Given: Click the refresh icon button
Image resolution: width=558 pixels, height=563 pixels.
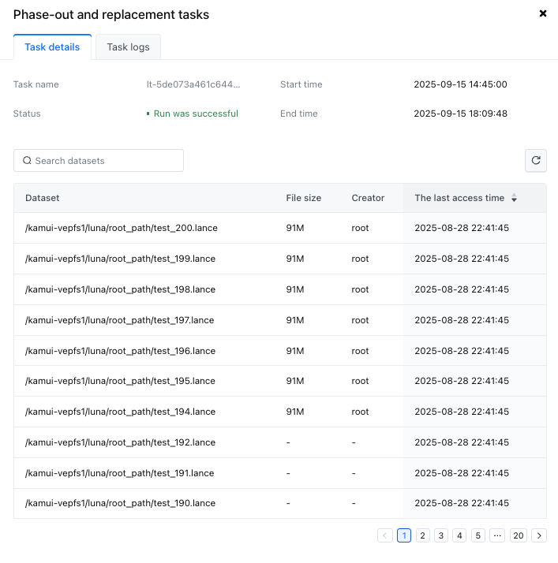Looking at the screenshot, I should tap(535, 161).
